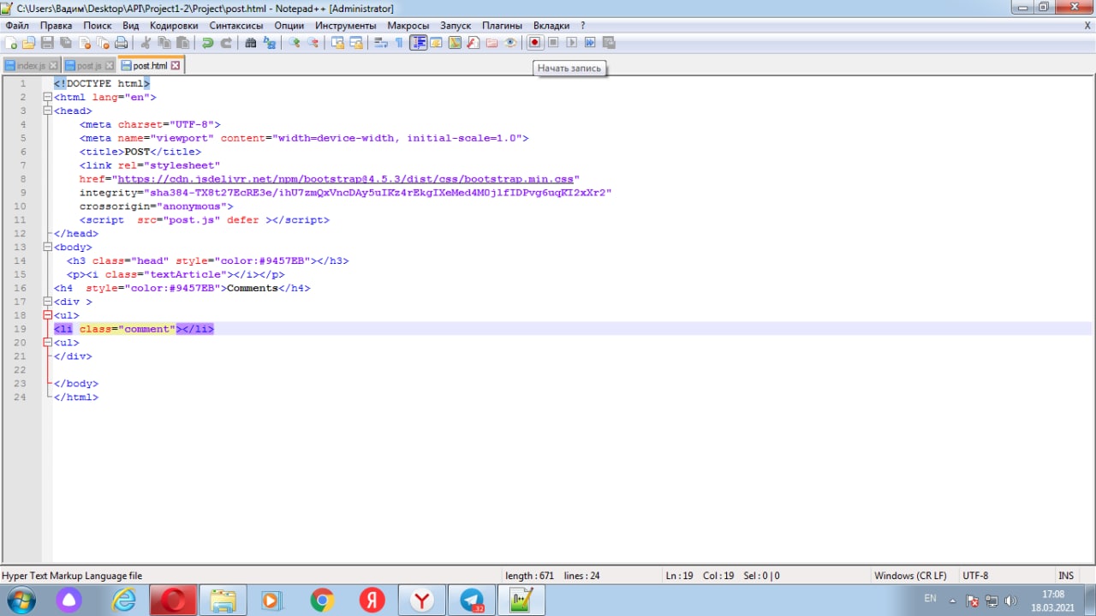The image size is (1096, 616).
Task: Click the Stop recording macro icon
Action: click(553, 43)
